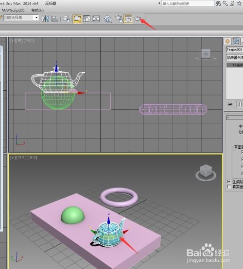Toggle the Show End Result button

240,104
